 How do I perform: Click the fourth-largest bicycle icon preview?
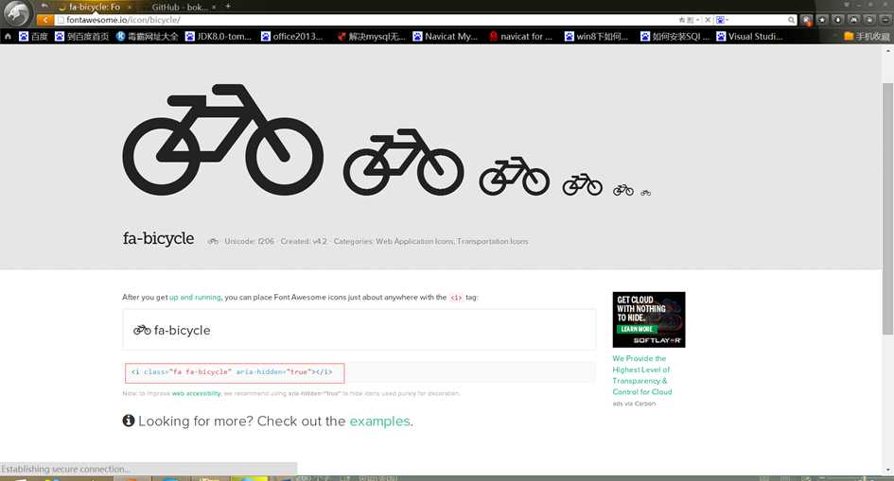[582, 184]
